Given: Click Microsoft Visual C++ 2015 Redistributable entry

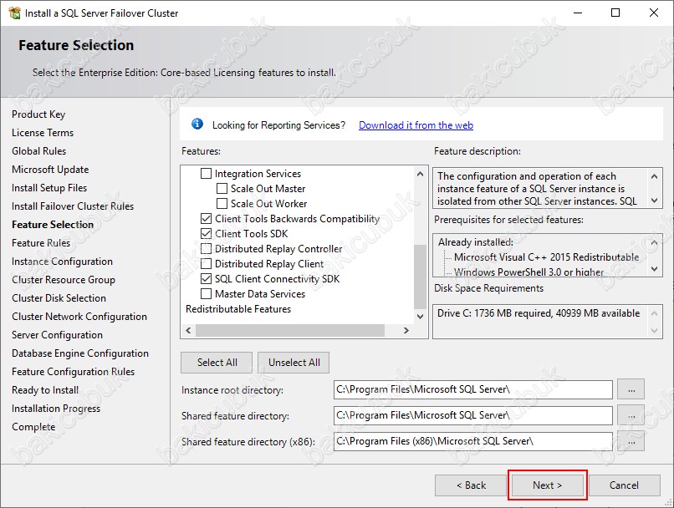Looking at the screenshot, I should pyautogui.click(x=546, y=257).
